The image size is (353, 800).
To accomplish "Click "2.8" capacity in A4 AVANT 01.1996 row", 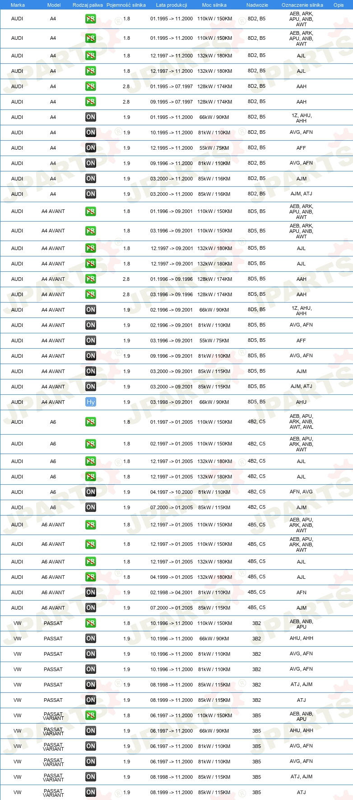I will 126,279.
